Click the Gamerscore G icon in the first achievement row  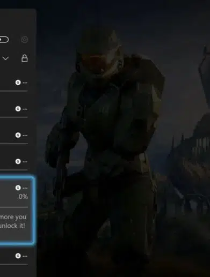[18, 83]
